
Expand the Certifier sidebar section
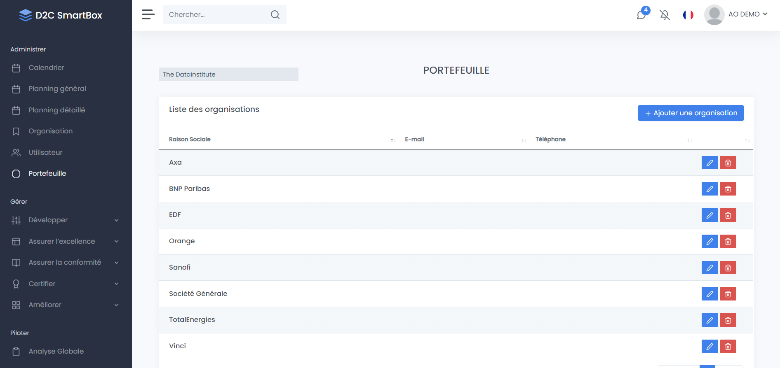pos(66,284)
